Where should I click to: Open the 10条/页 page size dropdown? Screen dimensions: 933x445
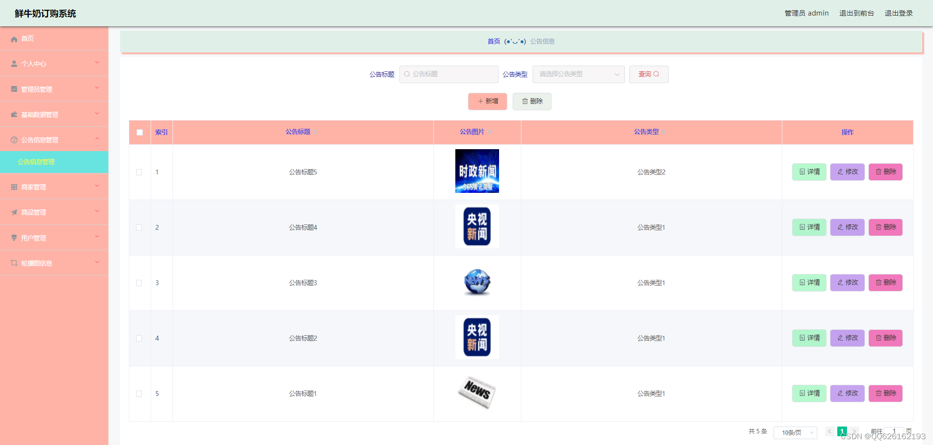coord(795,432)
